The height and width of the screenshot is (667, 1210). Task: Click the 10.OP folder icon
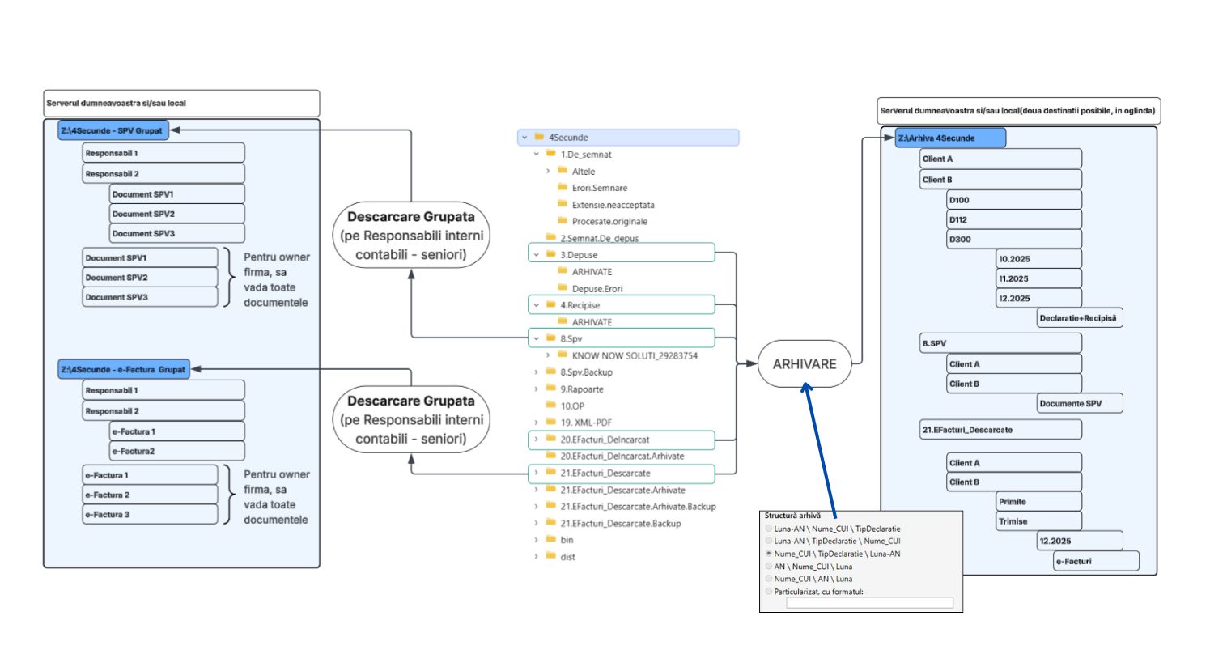[x=550, y=406]
